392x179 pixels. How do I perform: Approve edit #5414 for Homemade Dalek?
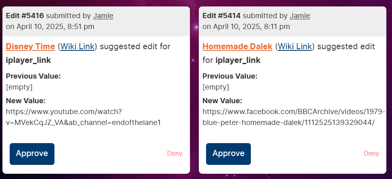[228, 154]
